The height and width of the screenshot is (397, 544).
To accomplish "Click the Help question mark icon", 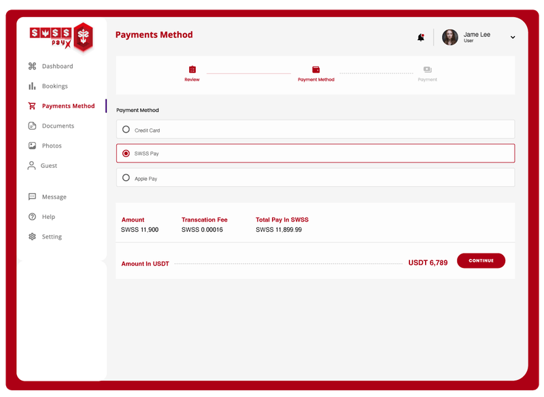I will [31, 216].
